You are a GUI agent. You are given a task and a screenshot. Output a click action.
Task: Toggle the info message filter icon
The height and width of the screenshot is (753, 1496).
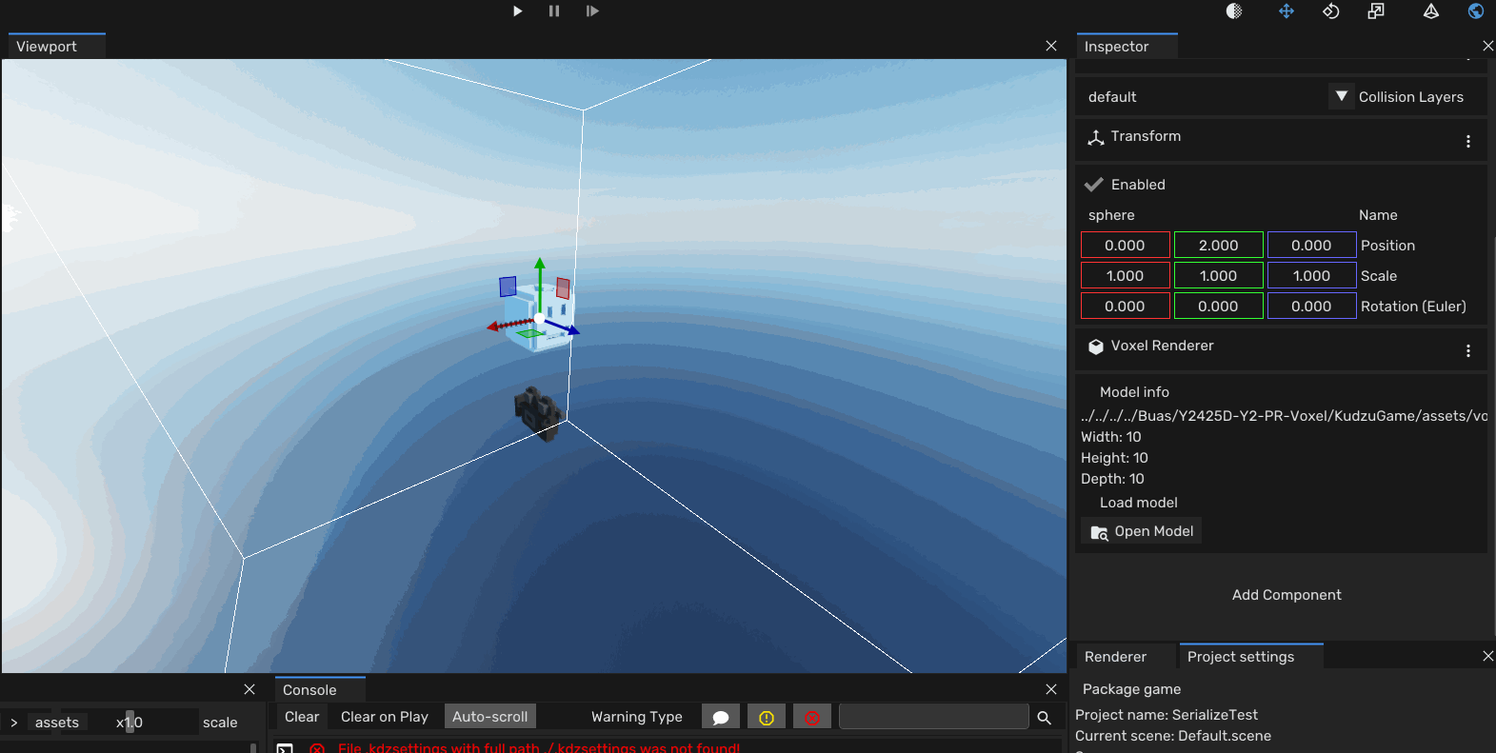point(721,717)
